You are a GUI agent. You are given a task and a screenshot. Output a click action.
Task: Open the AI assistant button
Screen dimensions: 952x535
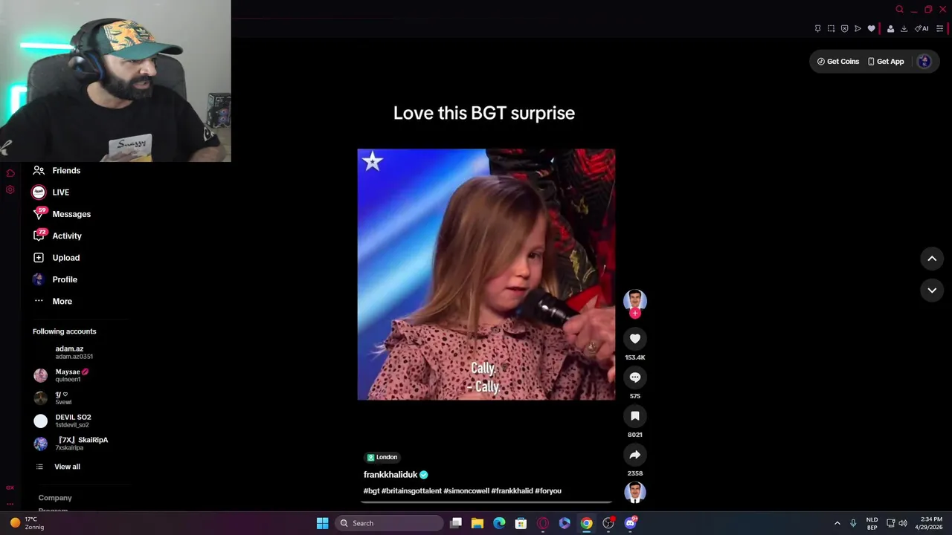click(922, 29)
